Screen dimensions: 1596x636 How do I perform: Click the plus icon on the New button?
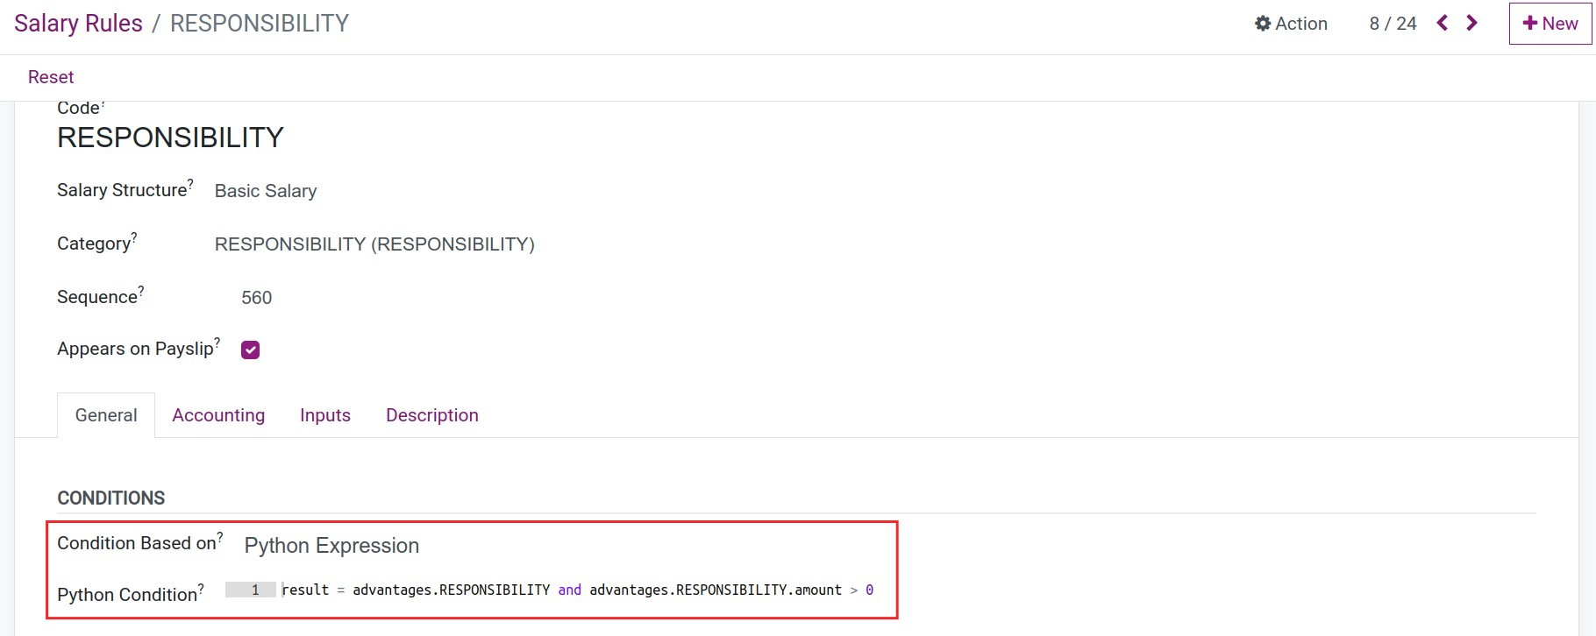[1529, 24]
